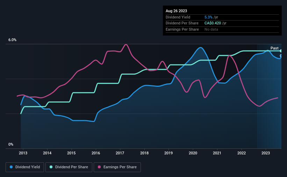Click the teal endpoint marker on Dividend Per Share line
The width and height of the screenshot is (287, 177).
point(281,51)
